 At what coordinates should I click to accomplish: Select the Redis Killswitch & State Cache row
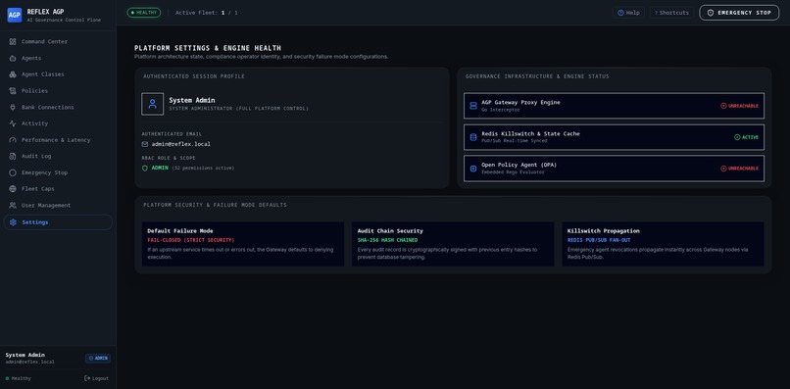(x=614, y=137)
